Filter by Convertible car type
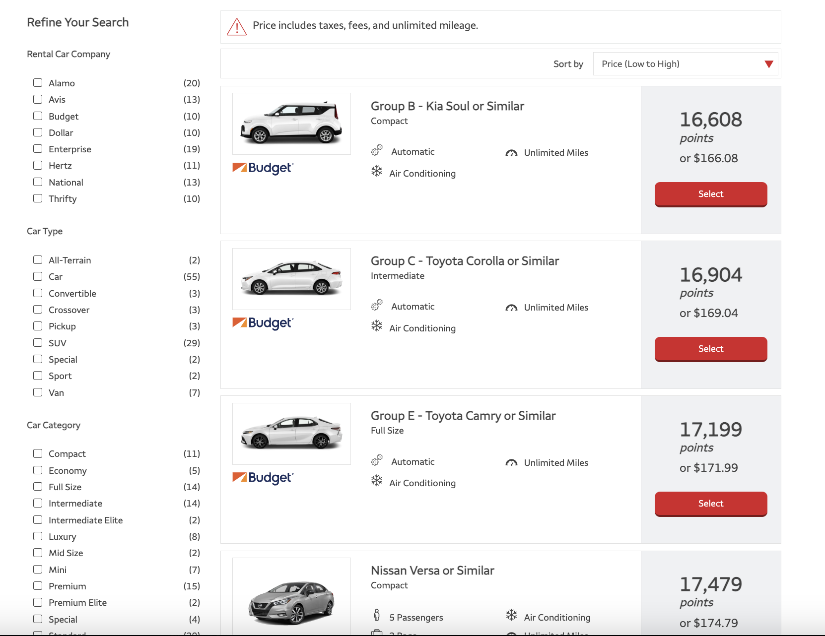The image size is (825, 636). click(38, 293)
